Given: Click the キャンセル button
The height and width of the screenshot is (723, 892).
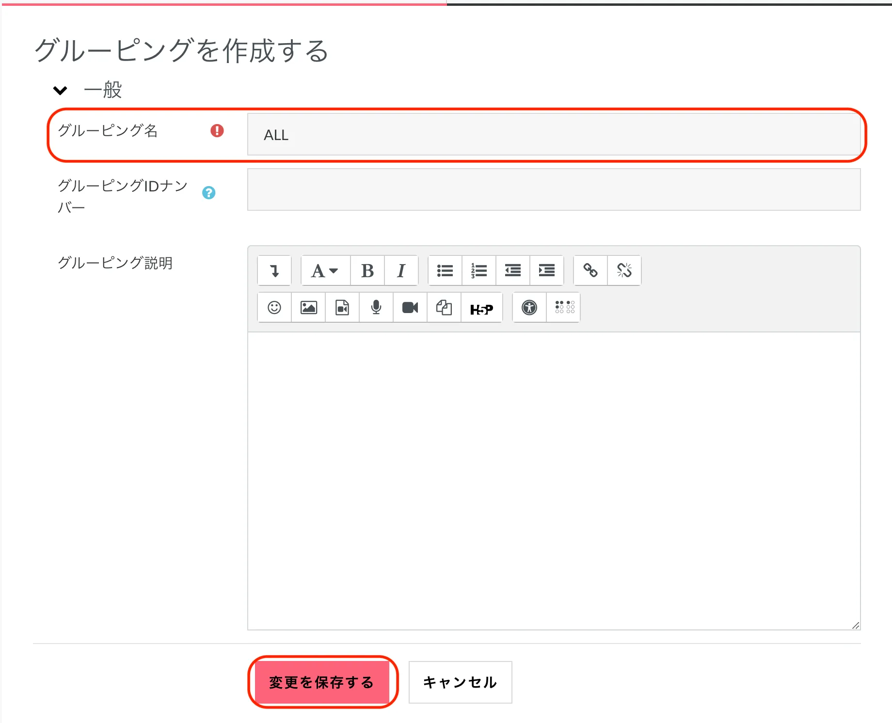Looking at the screenshot, I should coord(460,682).
